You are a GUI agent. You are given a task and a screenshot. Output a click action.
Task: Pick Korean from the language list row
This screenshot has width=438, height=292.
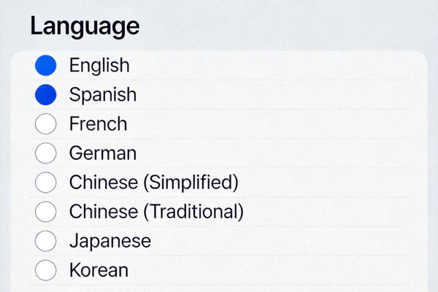coord(219,270)
